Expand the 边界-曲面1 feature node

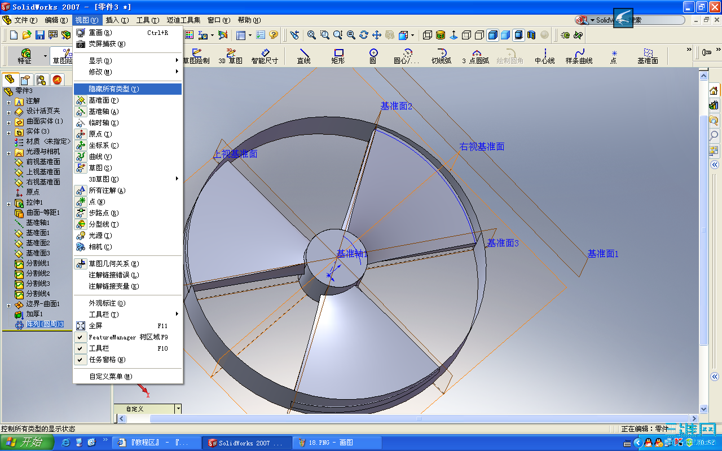click(8, 304)
